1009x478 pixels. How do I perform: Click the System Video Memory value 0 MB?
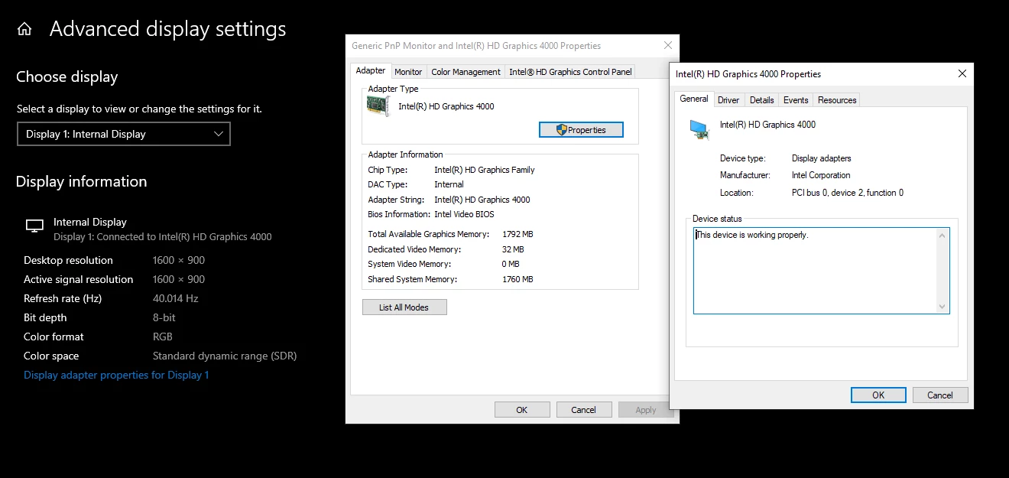coord(511,264)
